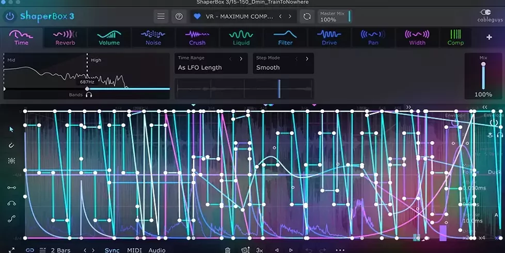Click the 3x wave multiply button
This screenshot has height=253, width=505.
pos(260,250)
